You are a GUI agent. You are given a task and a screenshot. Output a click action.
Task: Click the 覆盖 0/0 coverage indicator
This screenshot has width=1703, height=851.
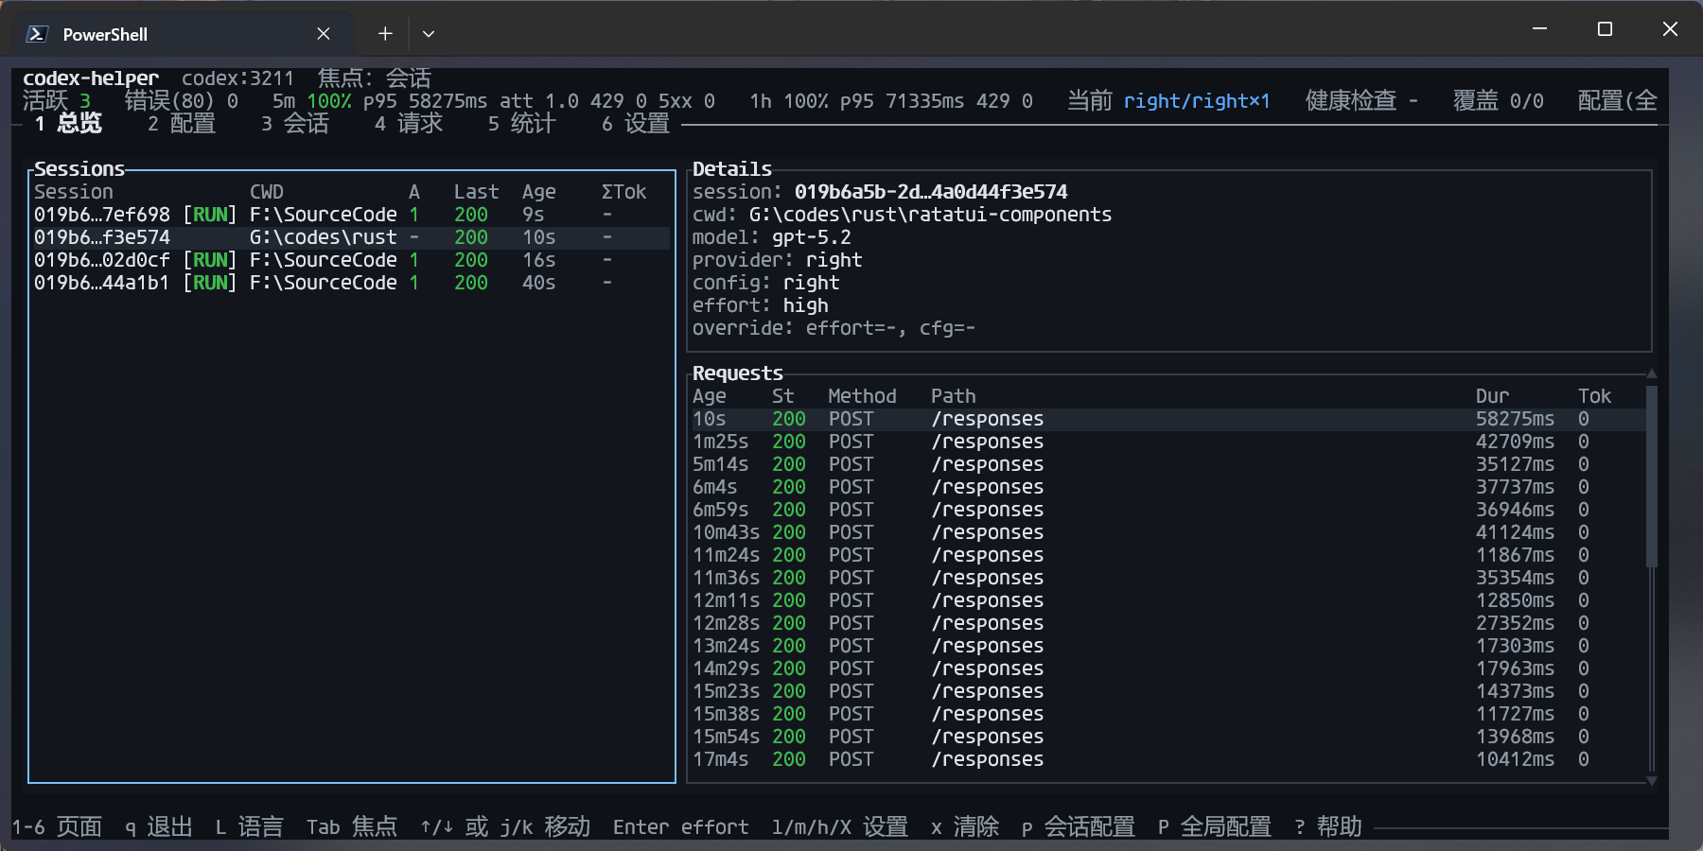click(1499, 100)
